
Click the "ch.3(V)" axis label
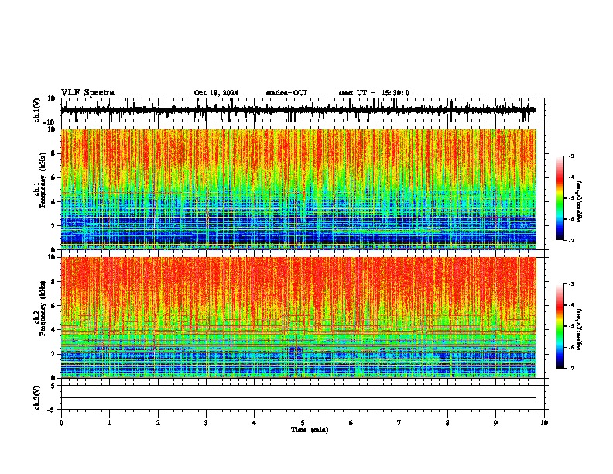click(x=37, y=397)
